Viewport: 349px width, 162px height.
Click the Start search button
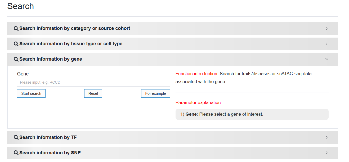[x=31, y=93]
